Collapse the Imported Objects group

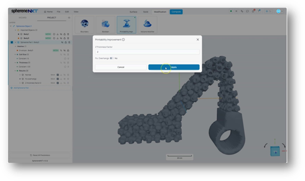(x=15, y=30)
